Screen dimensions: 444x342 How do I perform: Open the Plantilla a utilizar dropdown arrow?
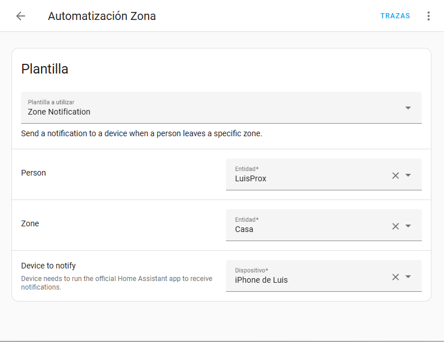tap(408, 108)
